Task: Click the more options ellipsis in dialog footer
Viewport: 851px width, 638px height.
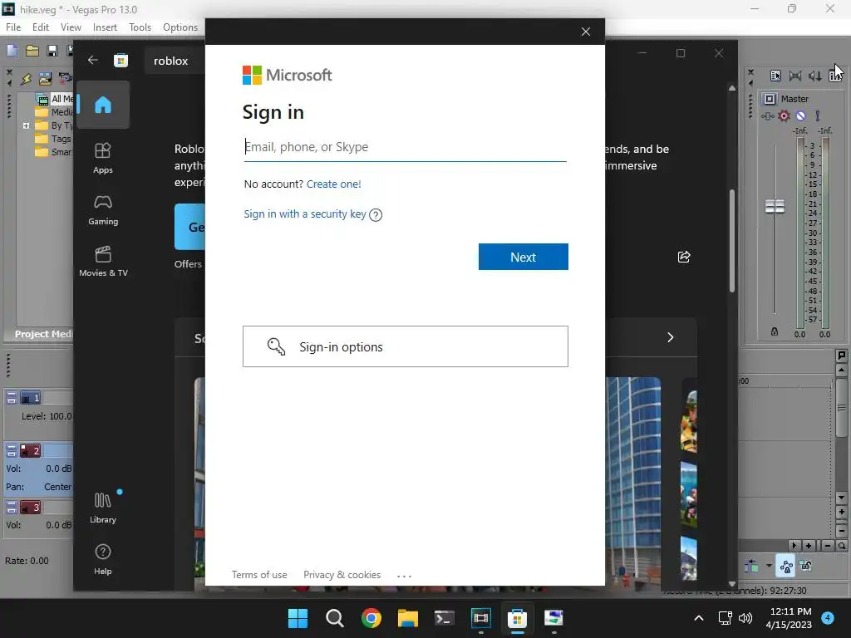Action: click(x=405, y=576)
